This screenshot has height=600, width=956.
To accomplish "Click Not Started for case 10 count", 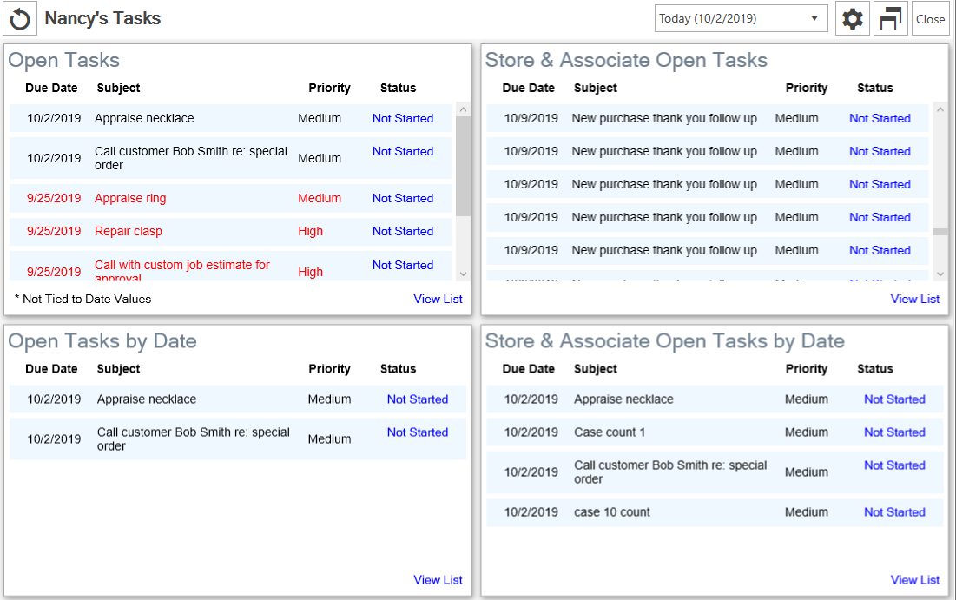I will coord(893,512).
